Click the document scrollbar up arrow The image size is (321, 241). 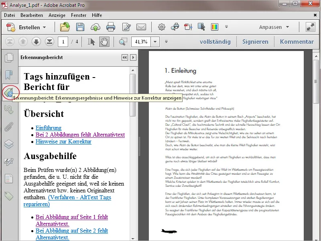coord(316,56)
